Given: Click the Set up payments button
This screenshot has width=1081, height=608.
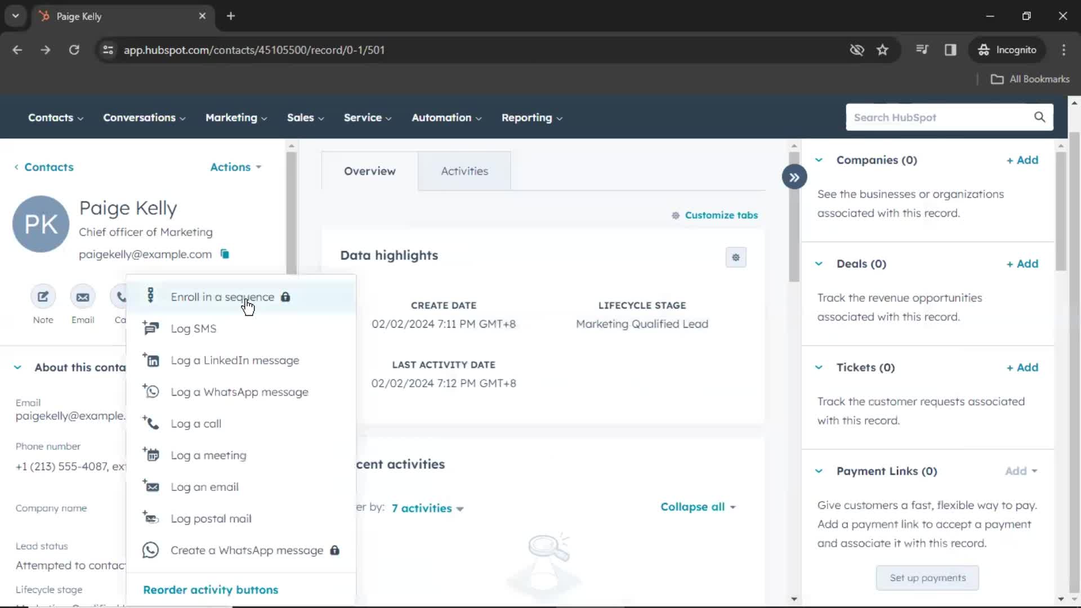Looking at the screenshot, I should pos(927,578).
